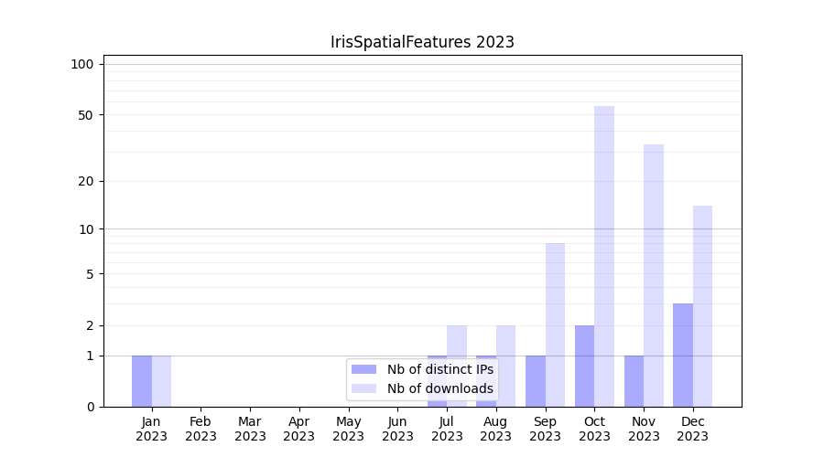Select the Jan 2023 downloads bar
Screen dimensions: 824x457
tap(161, 381)
